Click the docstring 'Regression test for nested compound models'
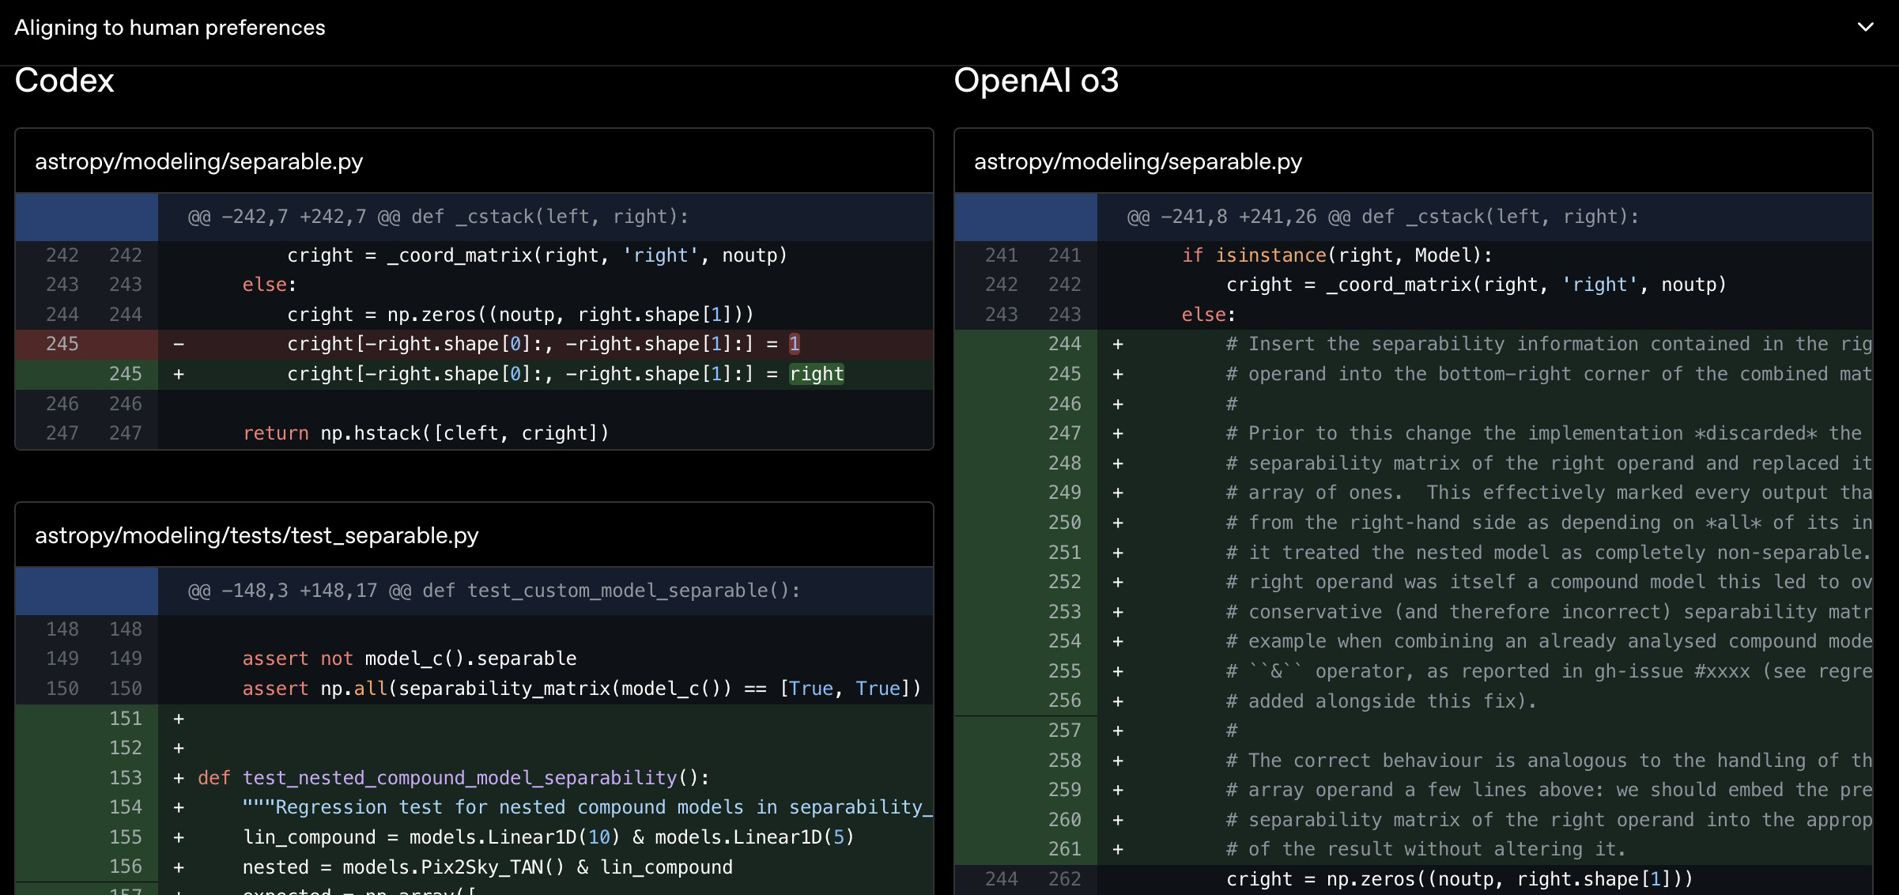1899x895 pixels. 587,807
